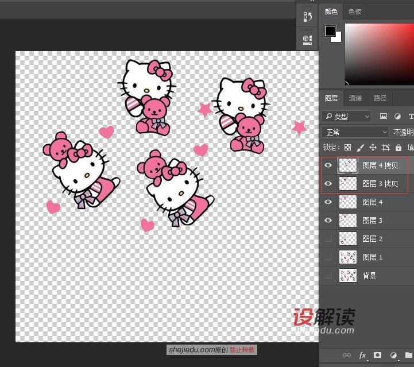Viewport: 414px width, 367px height.
Task: Create a new group folder icon
Action: tap(408, 356)
